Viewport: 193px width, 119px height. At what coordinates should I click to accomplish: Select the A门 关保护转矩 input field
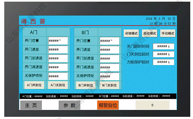tap(58, 76)
